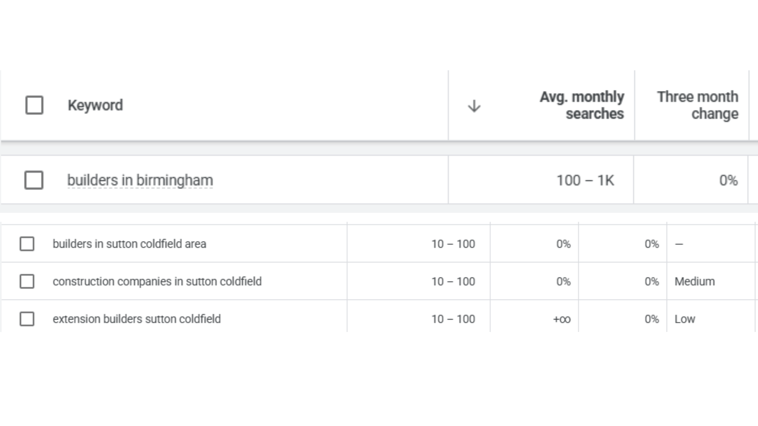This screenshot has height=426, width=758.
Task: Sort by Avg. monthly searches header
Action: [581, 105]
